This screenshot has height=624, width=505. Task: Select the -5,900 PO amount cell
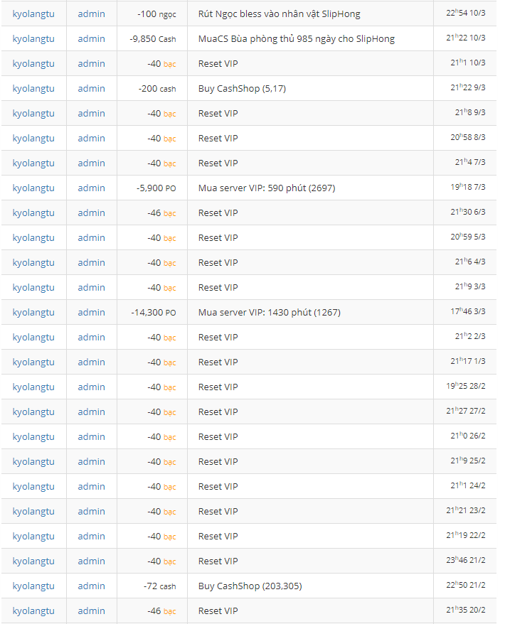point(156,188)
